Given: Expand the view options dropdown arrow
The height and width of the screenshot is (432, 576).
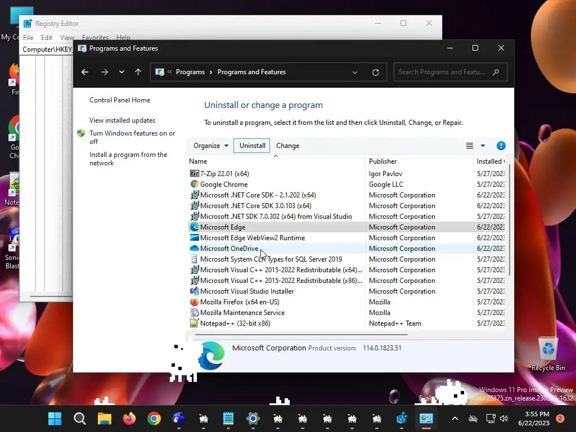Looking at the screenshot, I should (483, 146).
